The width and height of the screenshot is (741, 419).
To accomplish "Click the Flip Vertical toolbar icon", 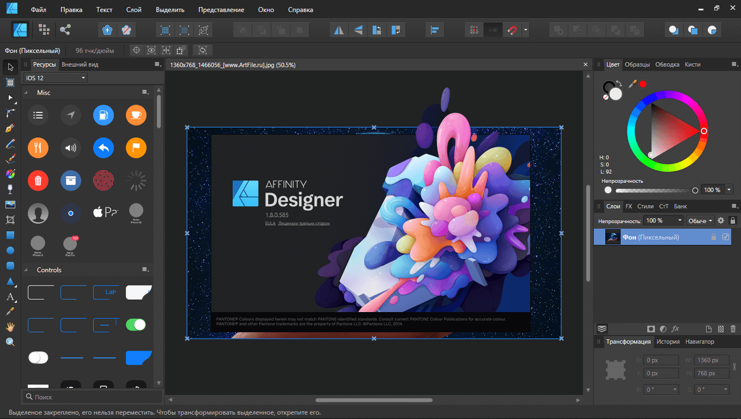I will (x=358, y=29).
